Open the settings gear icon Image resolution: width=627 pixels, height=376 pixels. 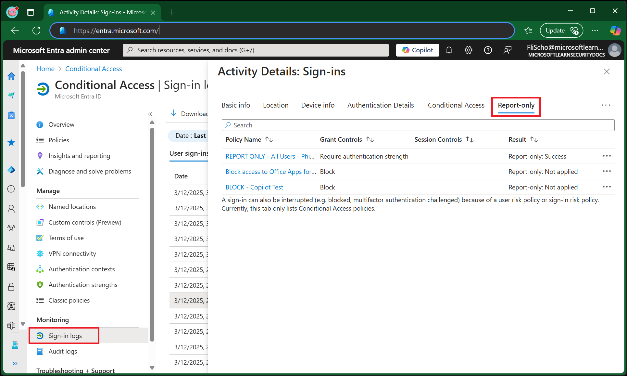pos(469,50)
